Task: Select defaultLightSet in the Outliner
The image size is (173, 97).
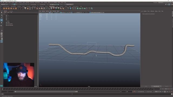Action: point(9,24)
